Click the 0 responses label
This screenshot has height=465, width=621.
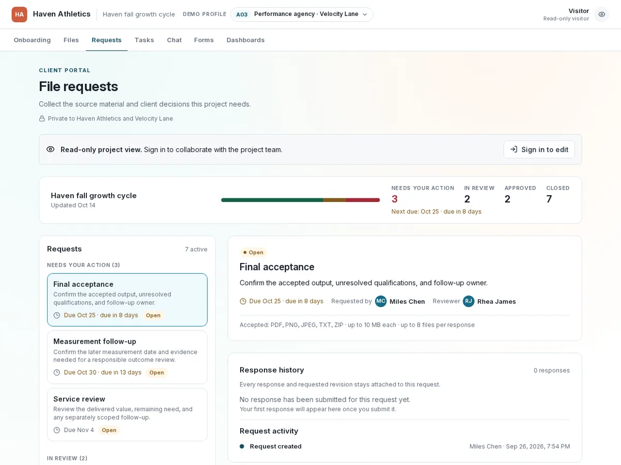[x=552, y=370]
